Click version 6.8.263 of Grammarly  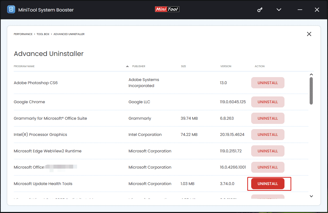(x=227, y=118)
